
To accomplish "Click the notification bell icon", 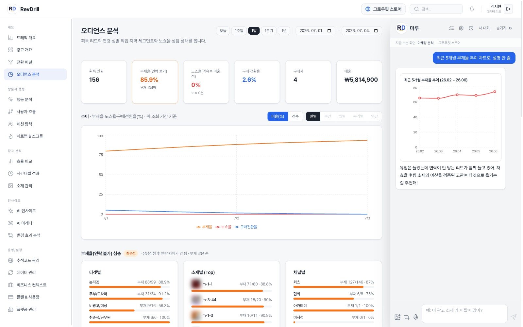I will (472, 9).
